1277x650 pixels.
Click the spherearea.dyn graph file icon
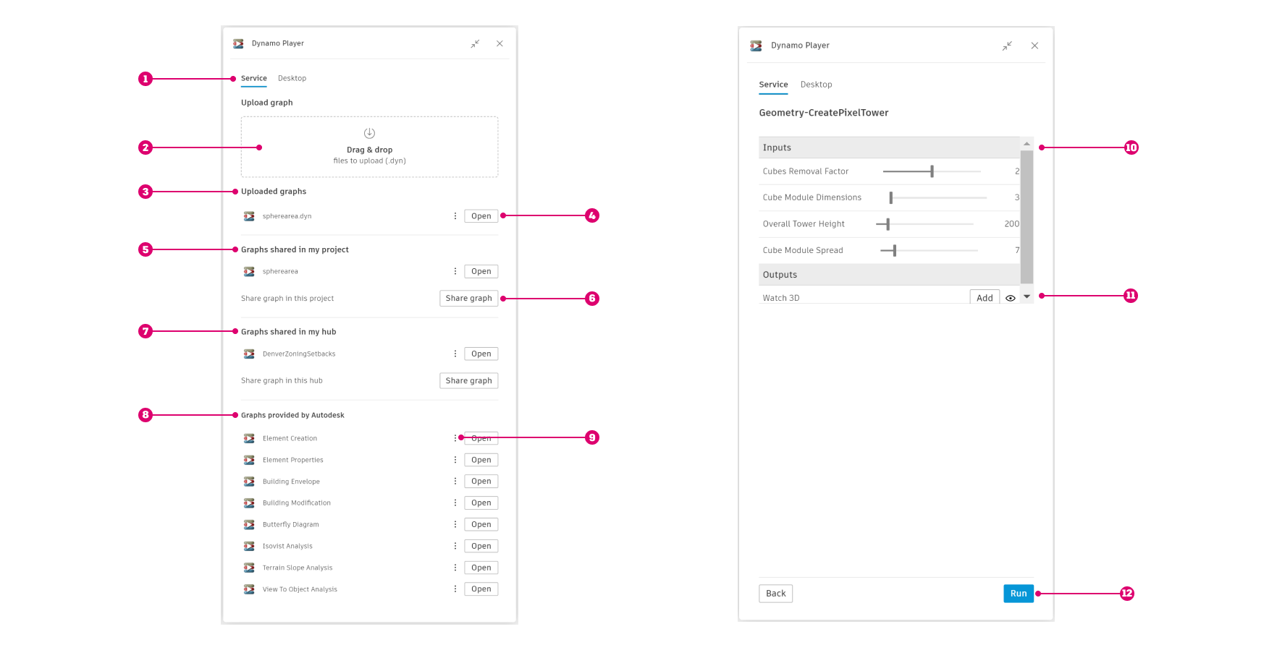249,216
